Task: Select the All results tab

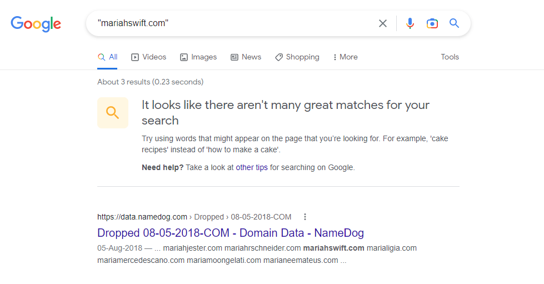Action: pos(108,57)
